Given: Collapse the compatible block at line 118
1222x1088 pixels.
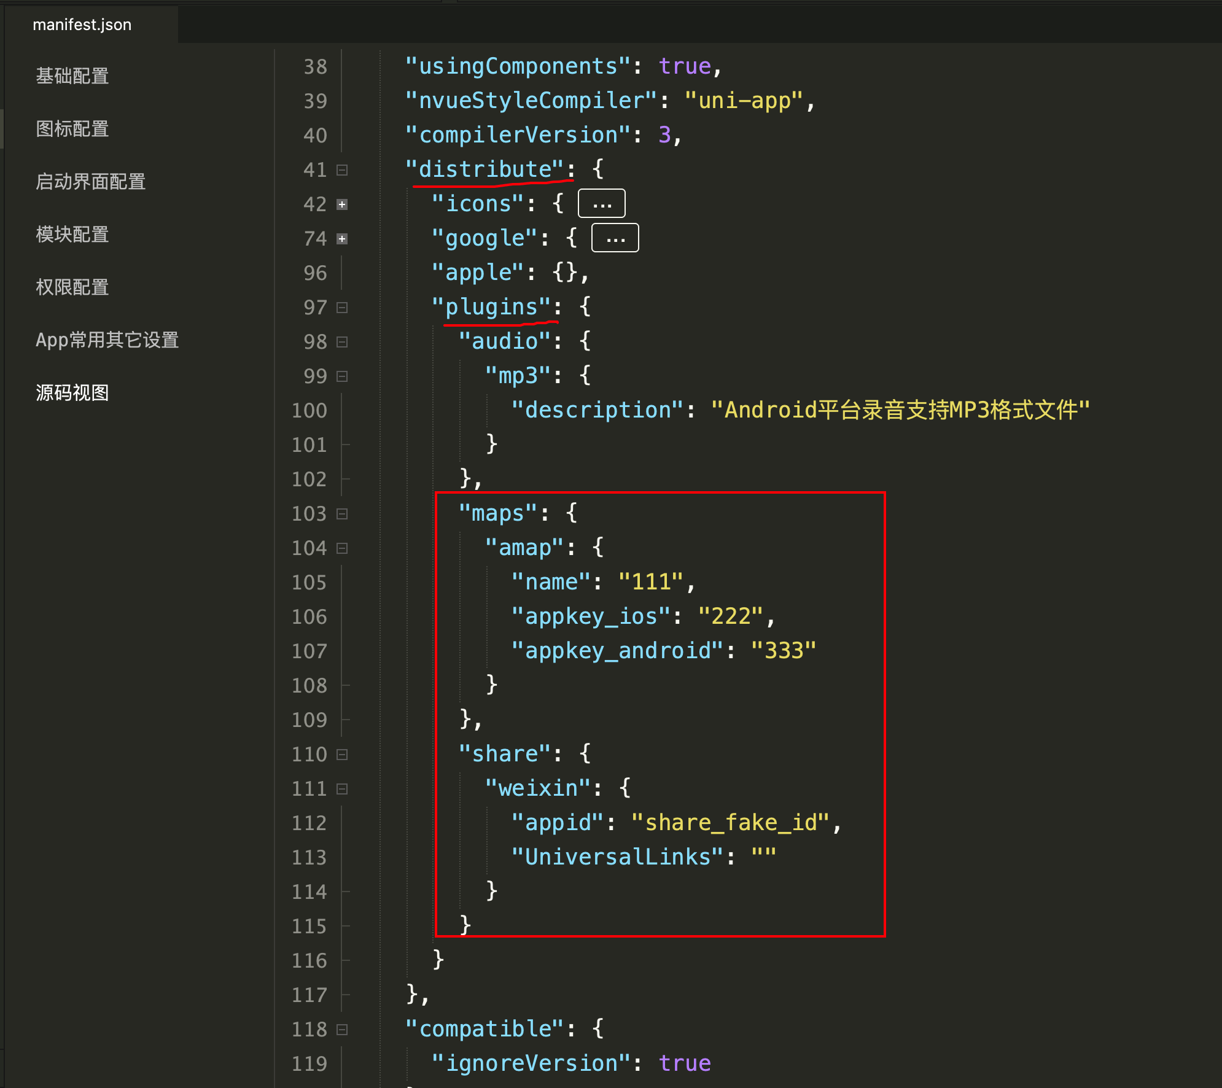Looking at the screenshot, I should pyautogui.click(x=342, y=1030).
